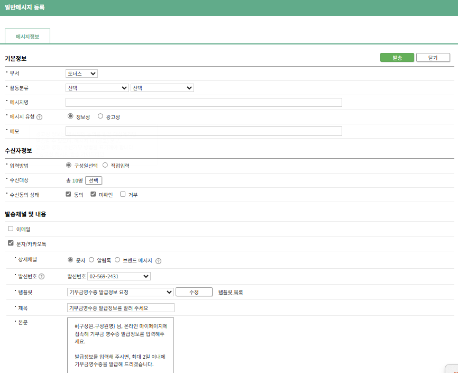This screenshot has width=458, height=373.
Task: Click the 발송채널 및 내용 heading
Action: pyautogui.click(x=25, y=214)
